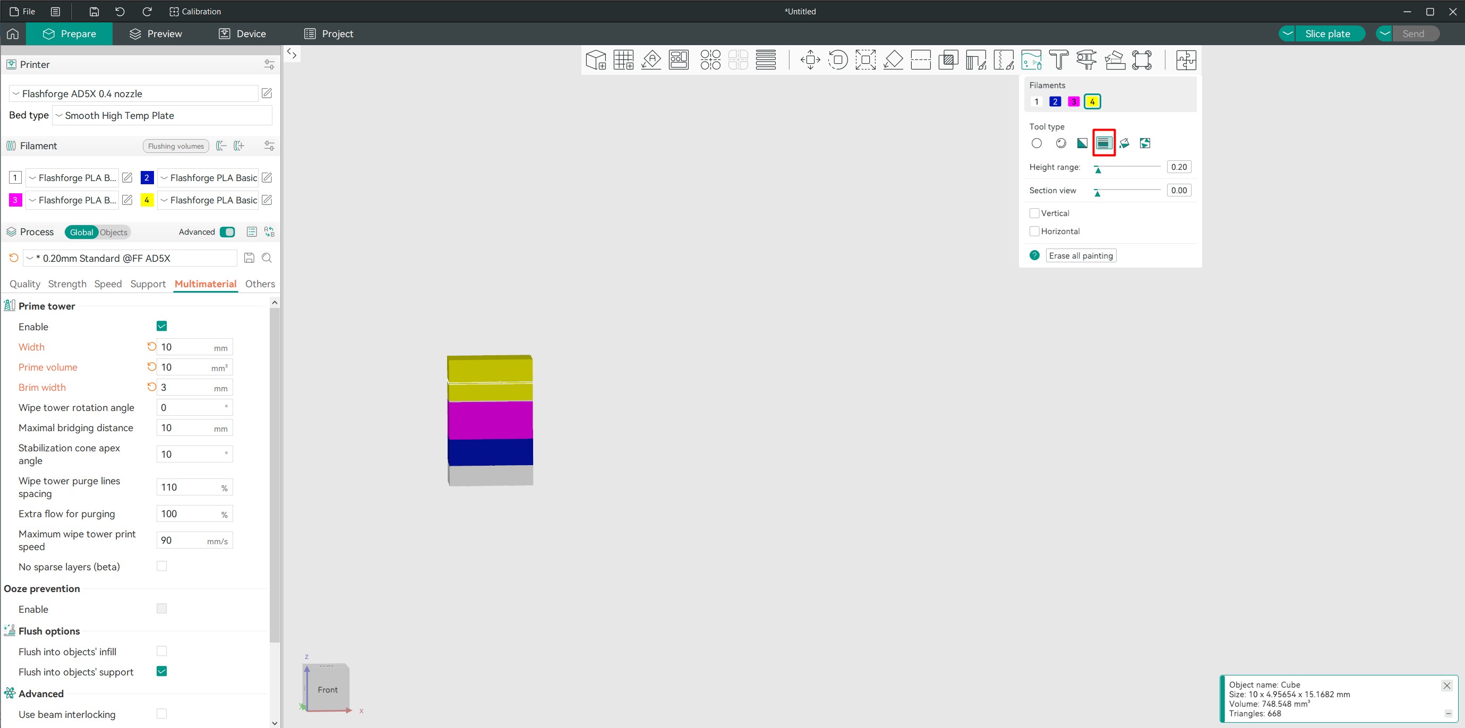Check the Vertical option
The image size is (1465, 728).
tap(1034, 213)
